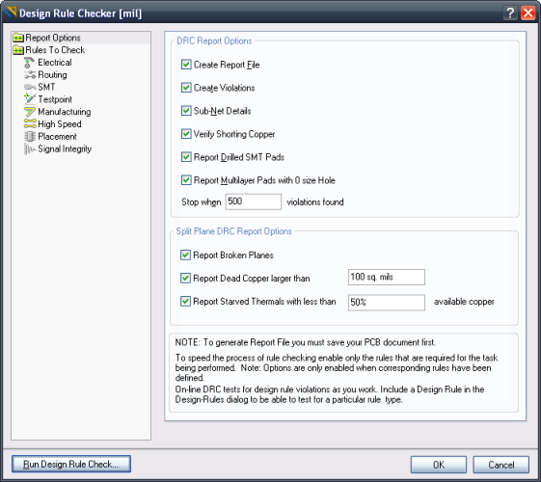The height and width of the screenshot is (482, 541).
Task: Select the Testpoint rules icon
Action: click(30, 99)
